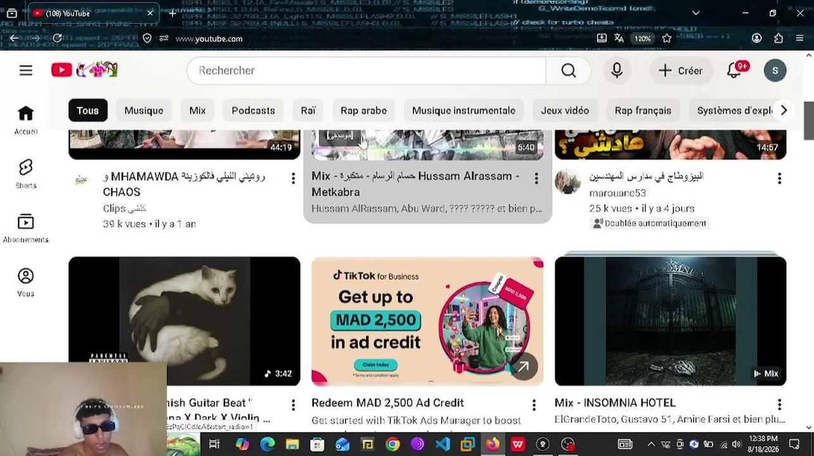The width and height of the screenshot is (814, 456).
Task: Click the Créer button
Action: tap(681, 70)
